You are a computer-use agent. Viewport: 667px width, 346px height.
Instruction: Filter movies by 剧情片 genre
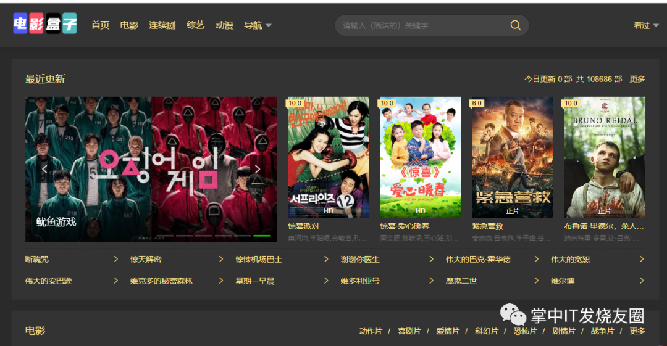(x=564, y=331)
